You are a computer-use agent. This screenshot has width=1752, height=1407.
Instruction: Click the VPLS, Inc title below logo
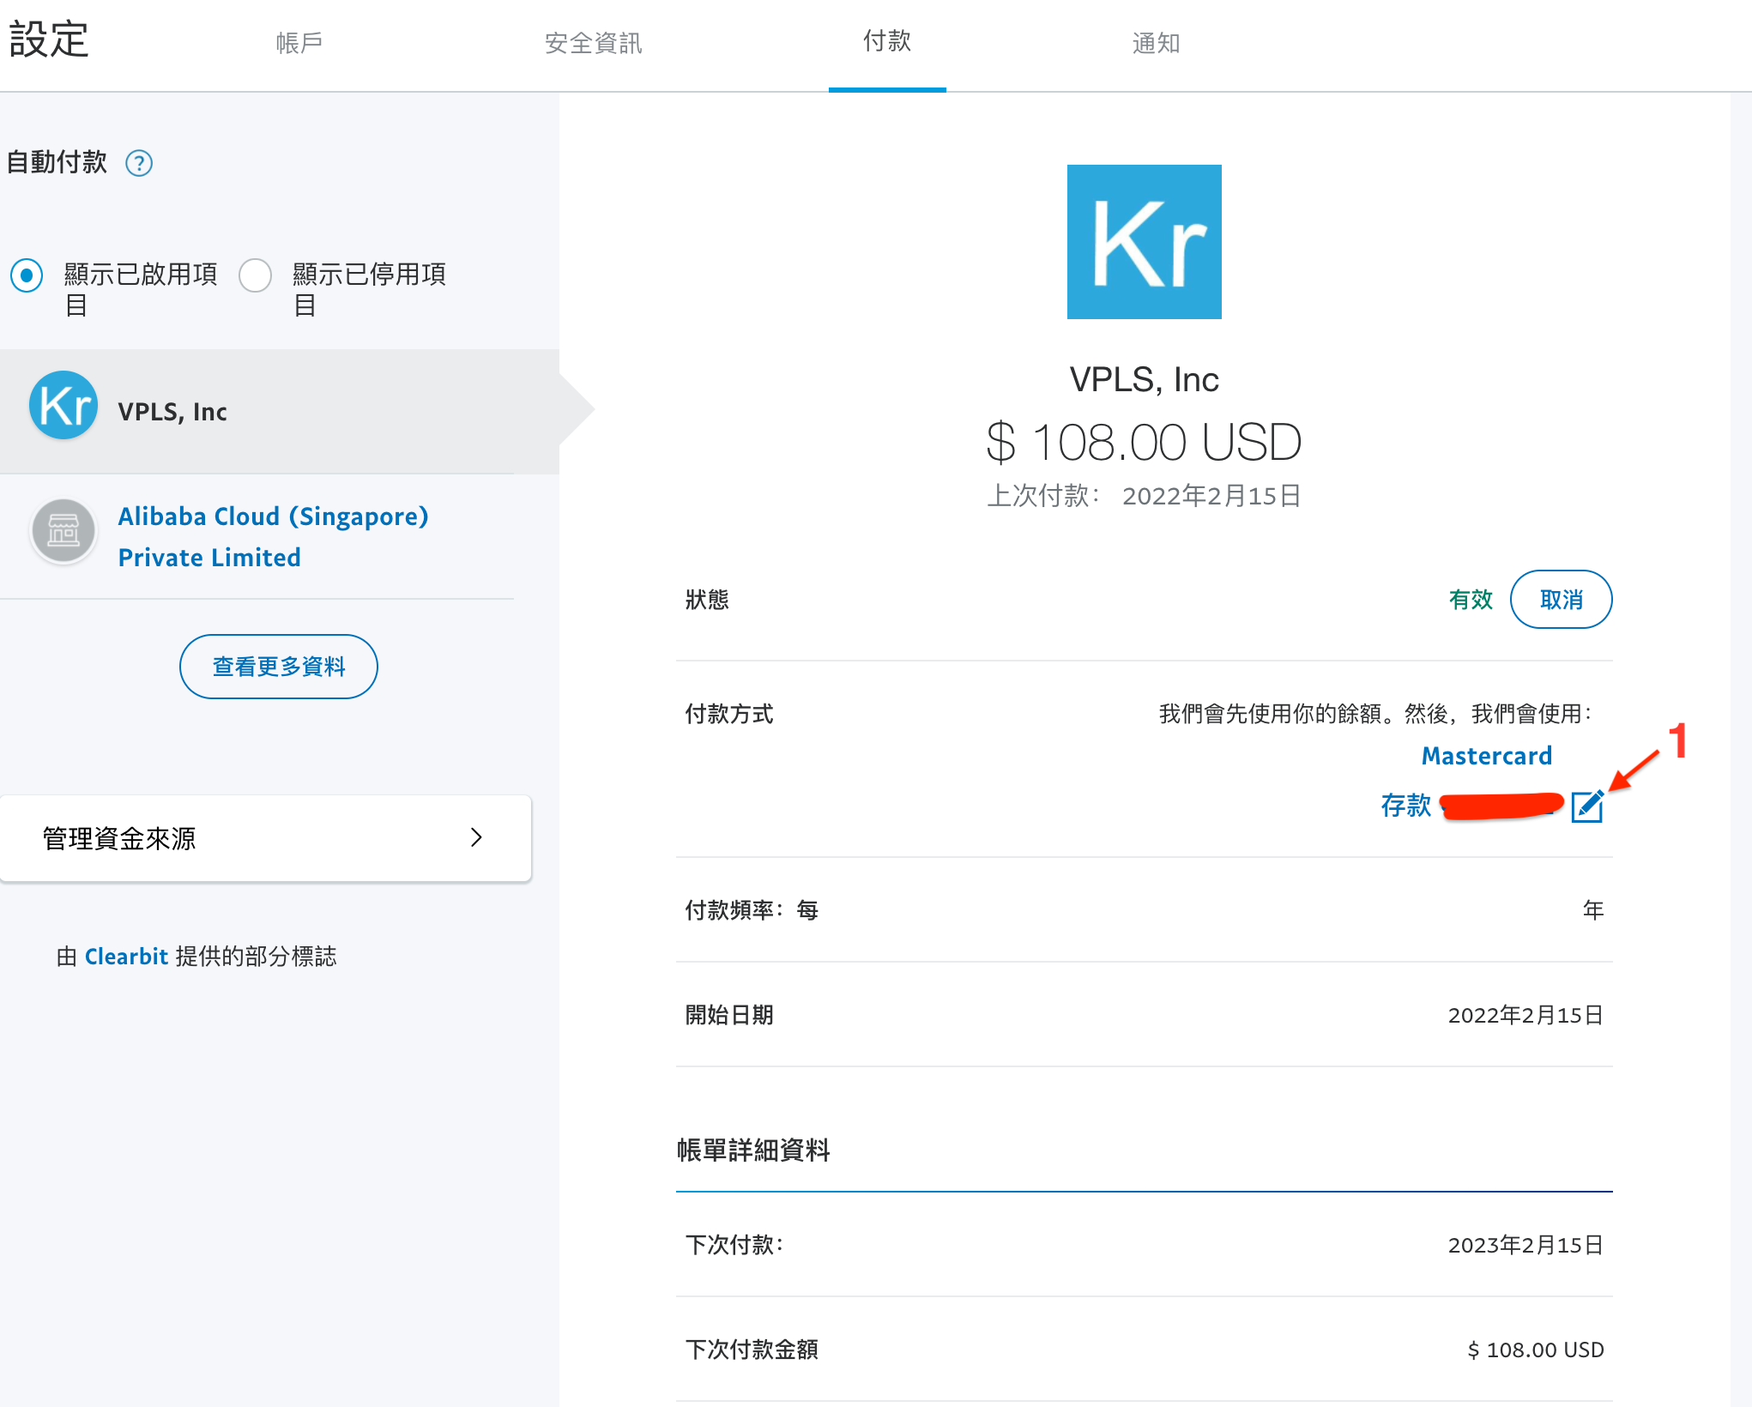[x=1144, y=379]
